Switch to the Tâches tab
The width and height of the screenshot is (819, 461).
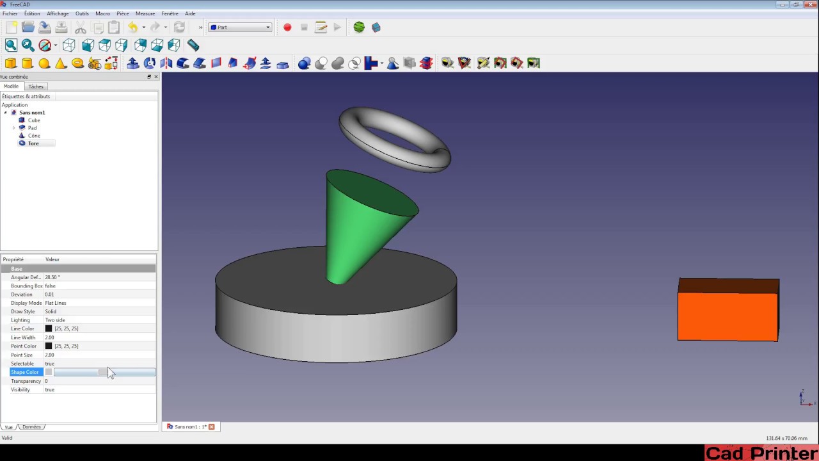point(36,86)
